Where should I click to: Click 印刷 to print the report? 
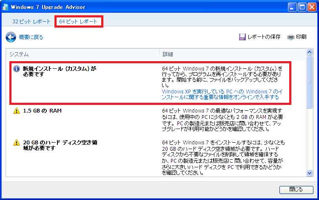point(301,37)
